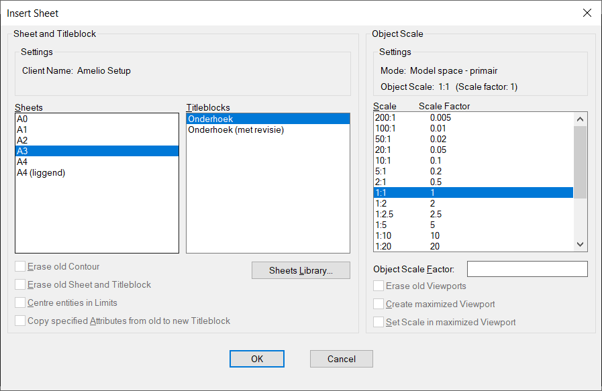Select scale 1:2.5 from the list
Viewport: 602px width, 391px height.
point(473,214)
